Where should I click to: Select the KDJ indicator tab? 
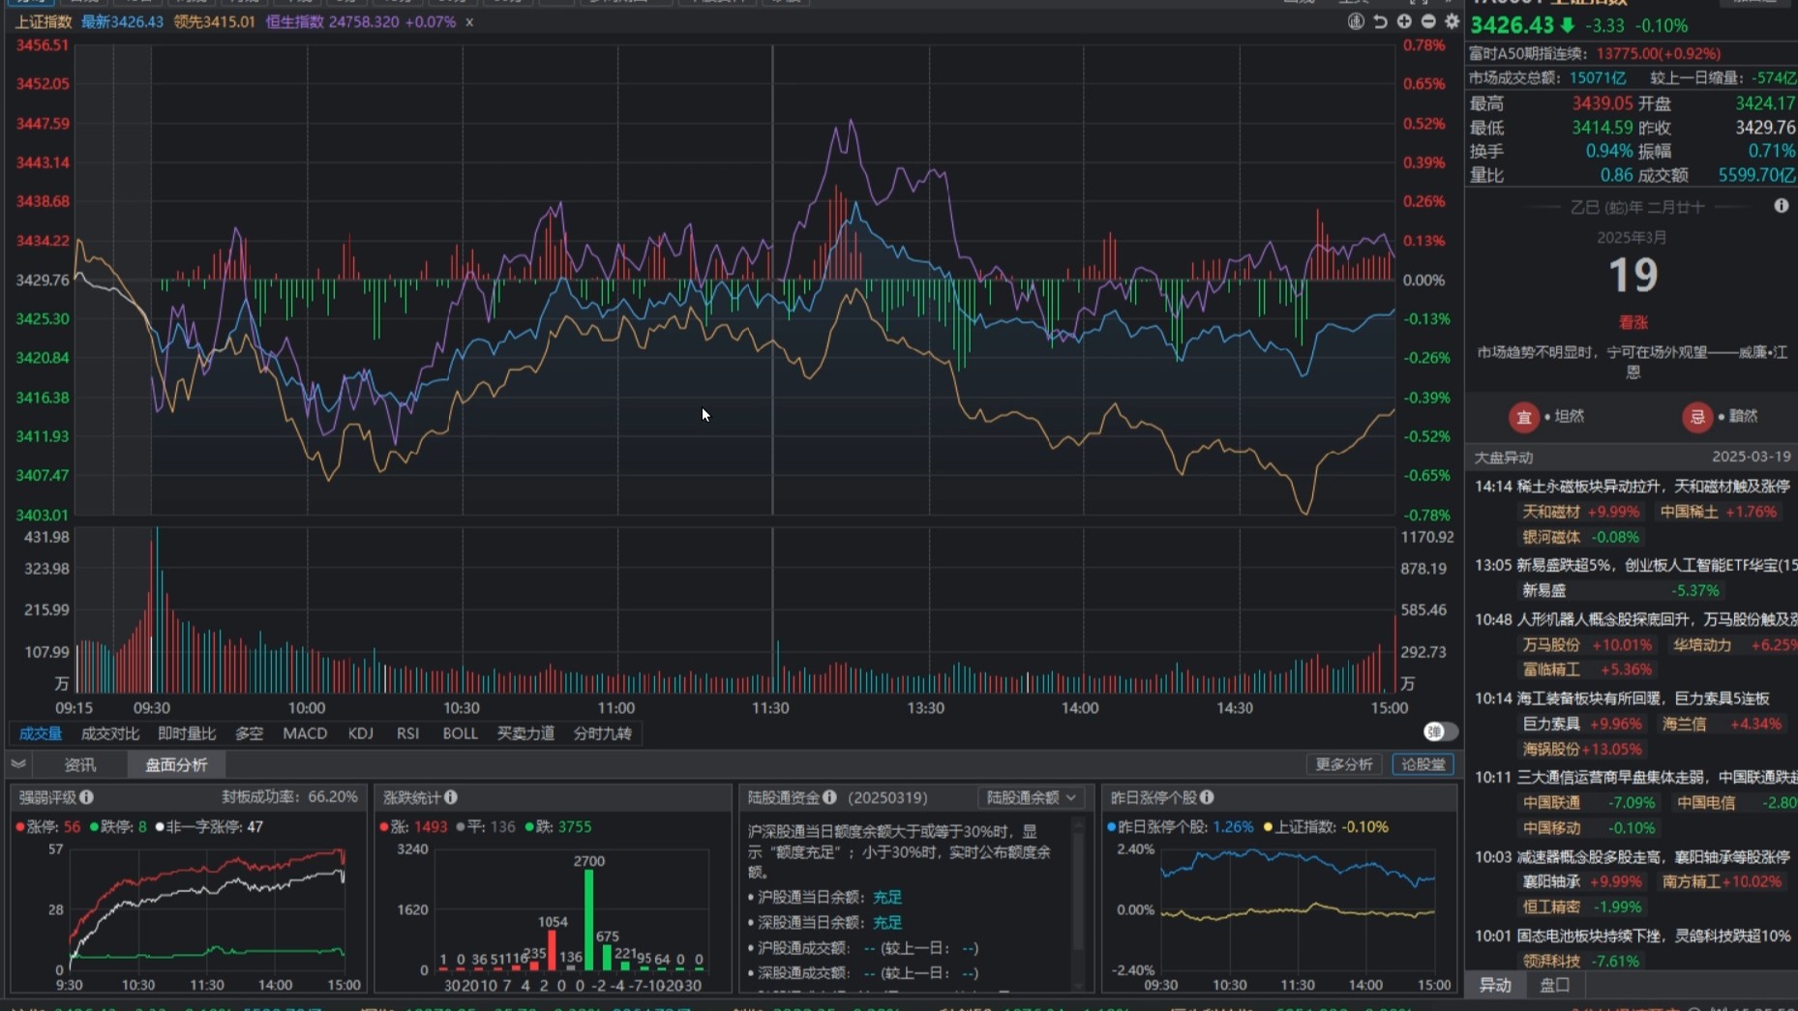coord(360,733)
